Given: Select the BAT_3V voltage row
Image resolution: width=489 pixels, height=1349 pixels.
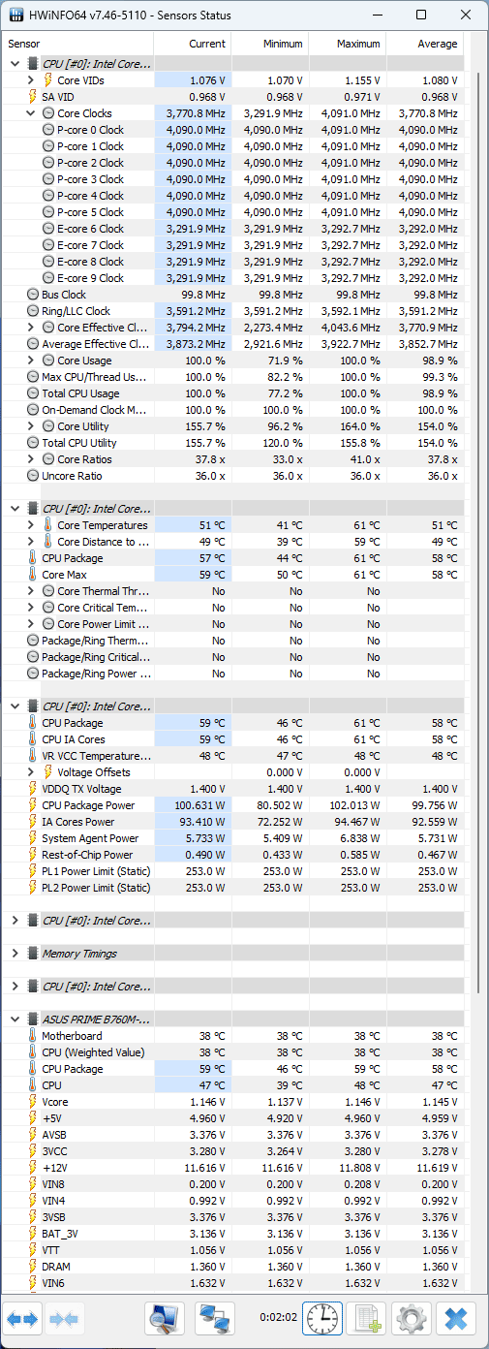Looking at the screenshot, I should [x=233, y=1234].
